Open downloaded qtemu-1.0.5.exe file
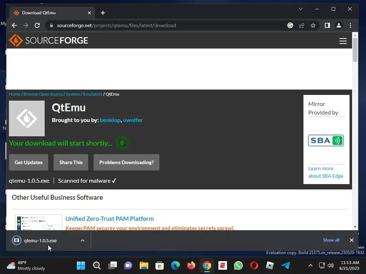This screenshot has height=274, width=366. [40, 240]
